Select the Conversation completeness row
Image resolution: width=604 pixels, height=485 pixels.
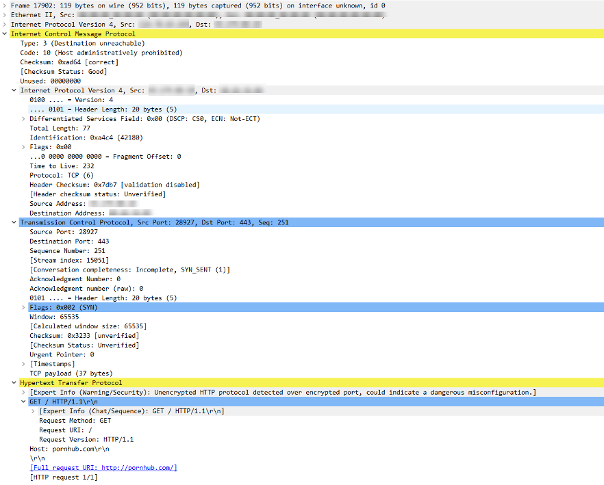130,270
